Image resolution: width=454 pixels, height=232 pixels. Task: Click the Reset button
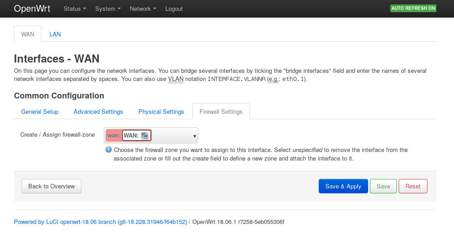click(413, 186)
